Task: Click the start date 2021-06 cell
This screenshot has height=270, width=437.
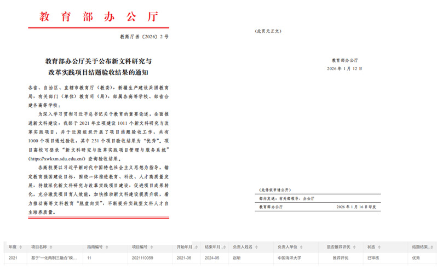Action: (183, 256)
